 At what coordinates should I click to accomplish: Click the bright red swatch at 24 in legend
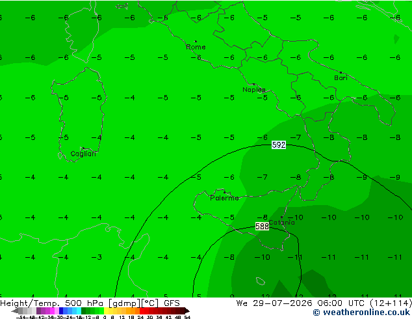[142, 311]
